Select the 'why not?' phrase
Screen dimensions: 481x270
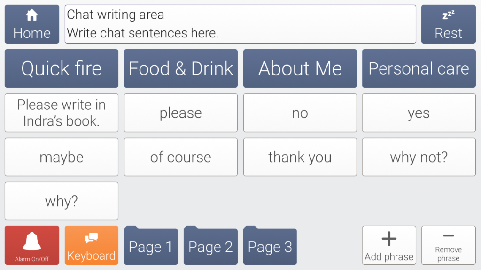click(419, 157)
